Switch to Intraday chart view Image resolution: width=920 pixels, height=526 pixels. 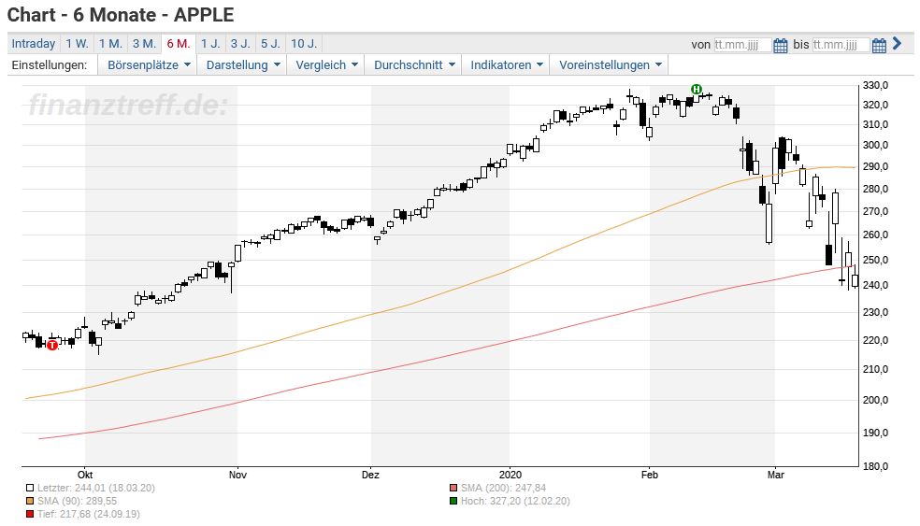[x=34, y=43]
